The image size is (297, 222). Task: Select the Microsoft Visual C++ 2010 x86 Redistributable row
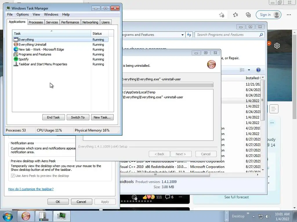[x=190, y=167]
